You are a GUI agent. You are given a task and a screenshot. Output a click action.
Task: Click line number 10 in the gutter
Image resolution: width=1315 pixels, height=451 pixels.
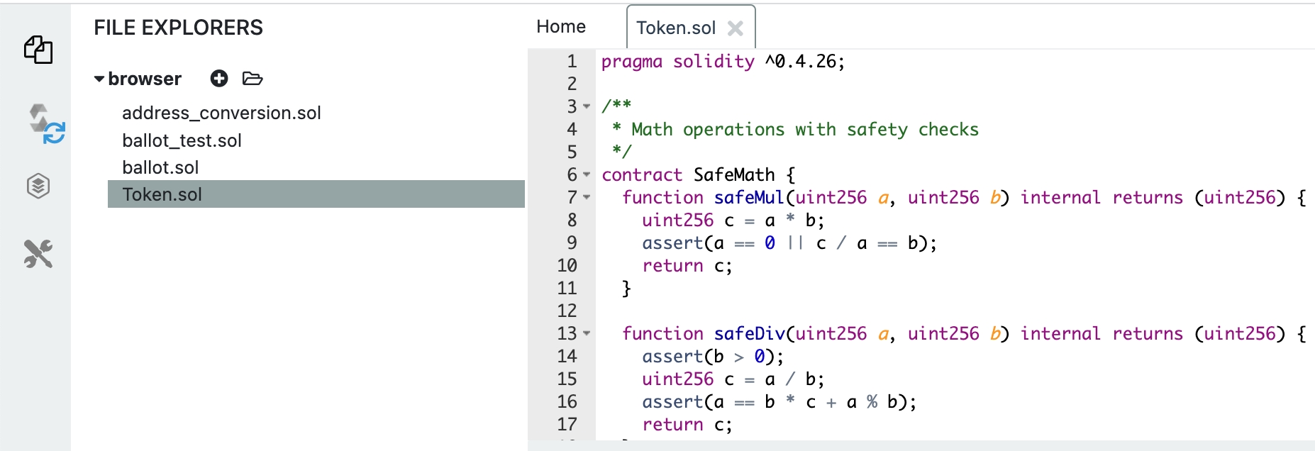(567, 265)
